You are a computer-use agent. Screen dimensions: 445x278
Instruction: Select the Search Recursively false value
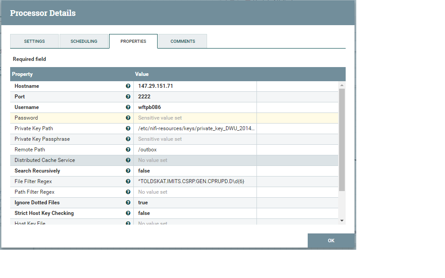tap(144, 171)
